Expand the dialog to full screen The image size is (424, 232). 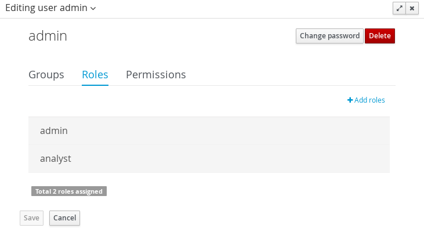click(399, 8)
